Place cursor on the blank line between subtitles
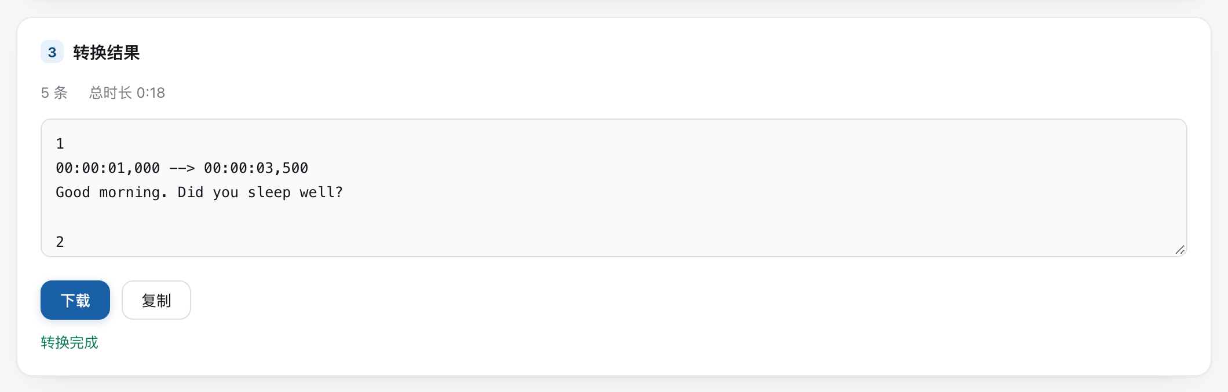This screenshot has height=392, width=1228. pyautogui.click(x=613, y=217)
